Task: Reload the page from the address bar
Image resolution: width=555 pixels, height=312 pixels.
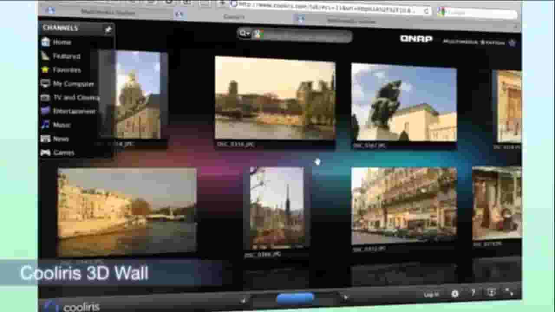Action: tap(427, 10)
